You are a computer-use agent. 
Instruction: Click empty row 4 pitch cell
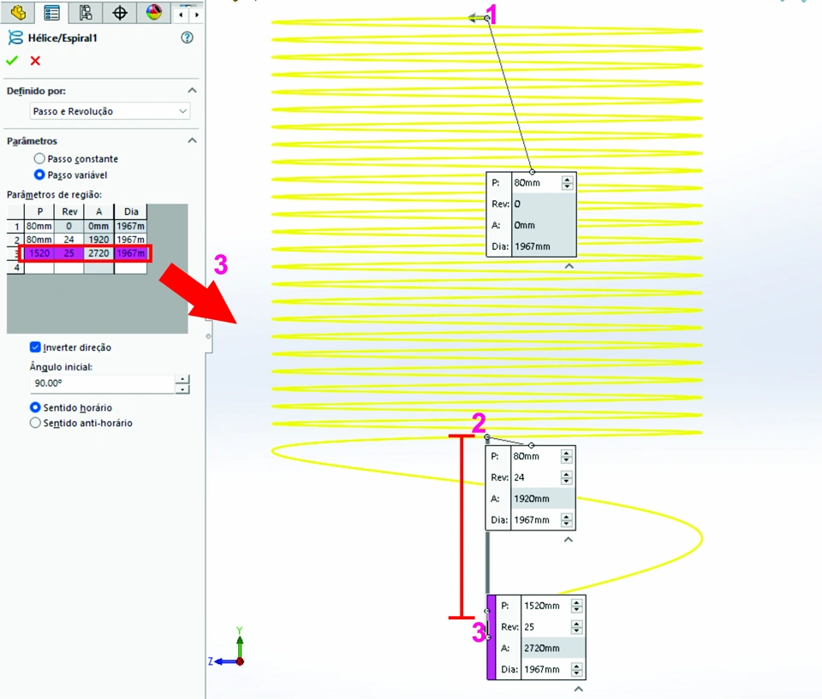point(39,267)
